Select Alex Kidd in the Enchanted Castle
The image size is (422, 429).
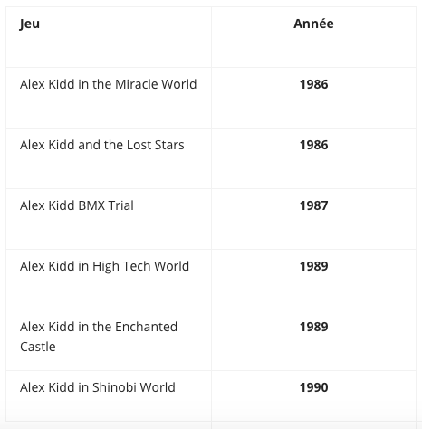(x=99, y=337)
